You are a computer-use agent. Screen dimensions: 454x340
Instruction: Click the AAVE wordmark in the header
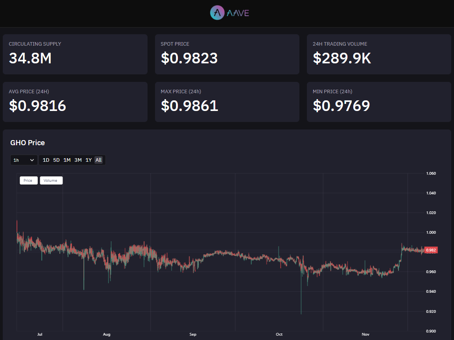(238, 13)
